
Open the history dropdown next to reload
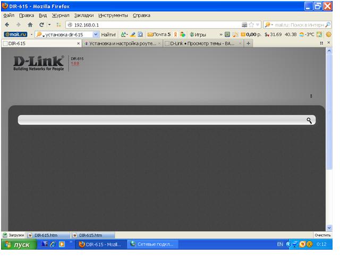49,25
